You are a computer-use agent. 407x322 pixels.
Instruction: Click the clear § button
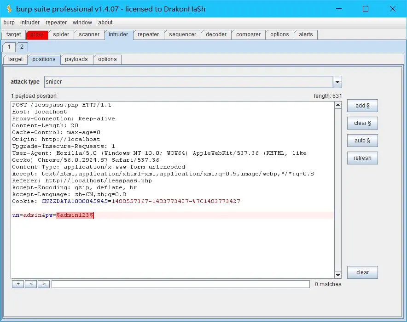tap(362, 123)
